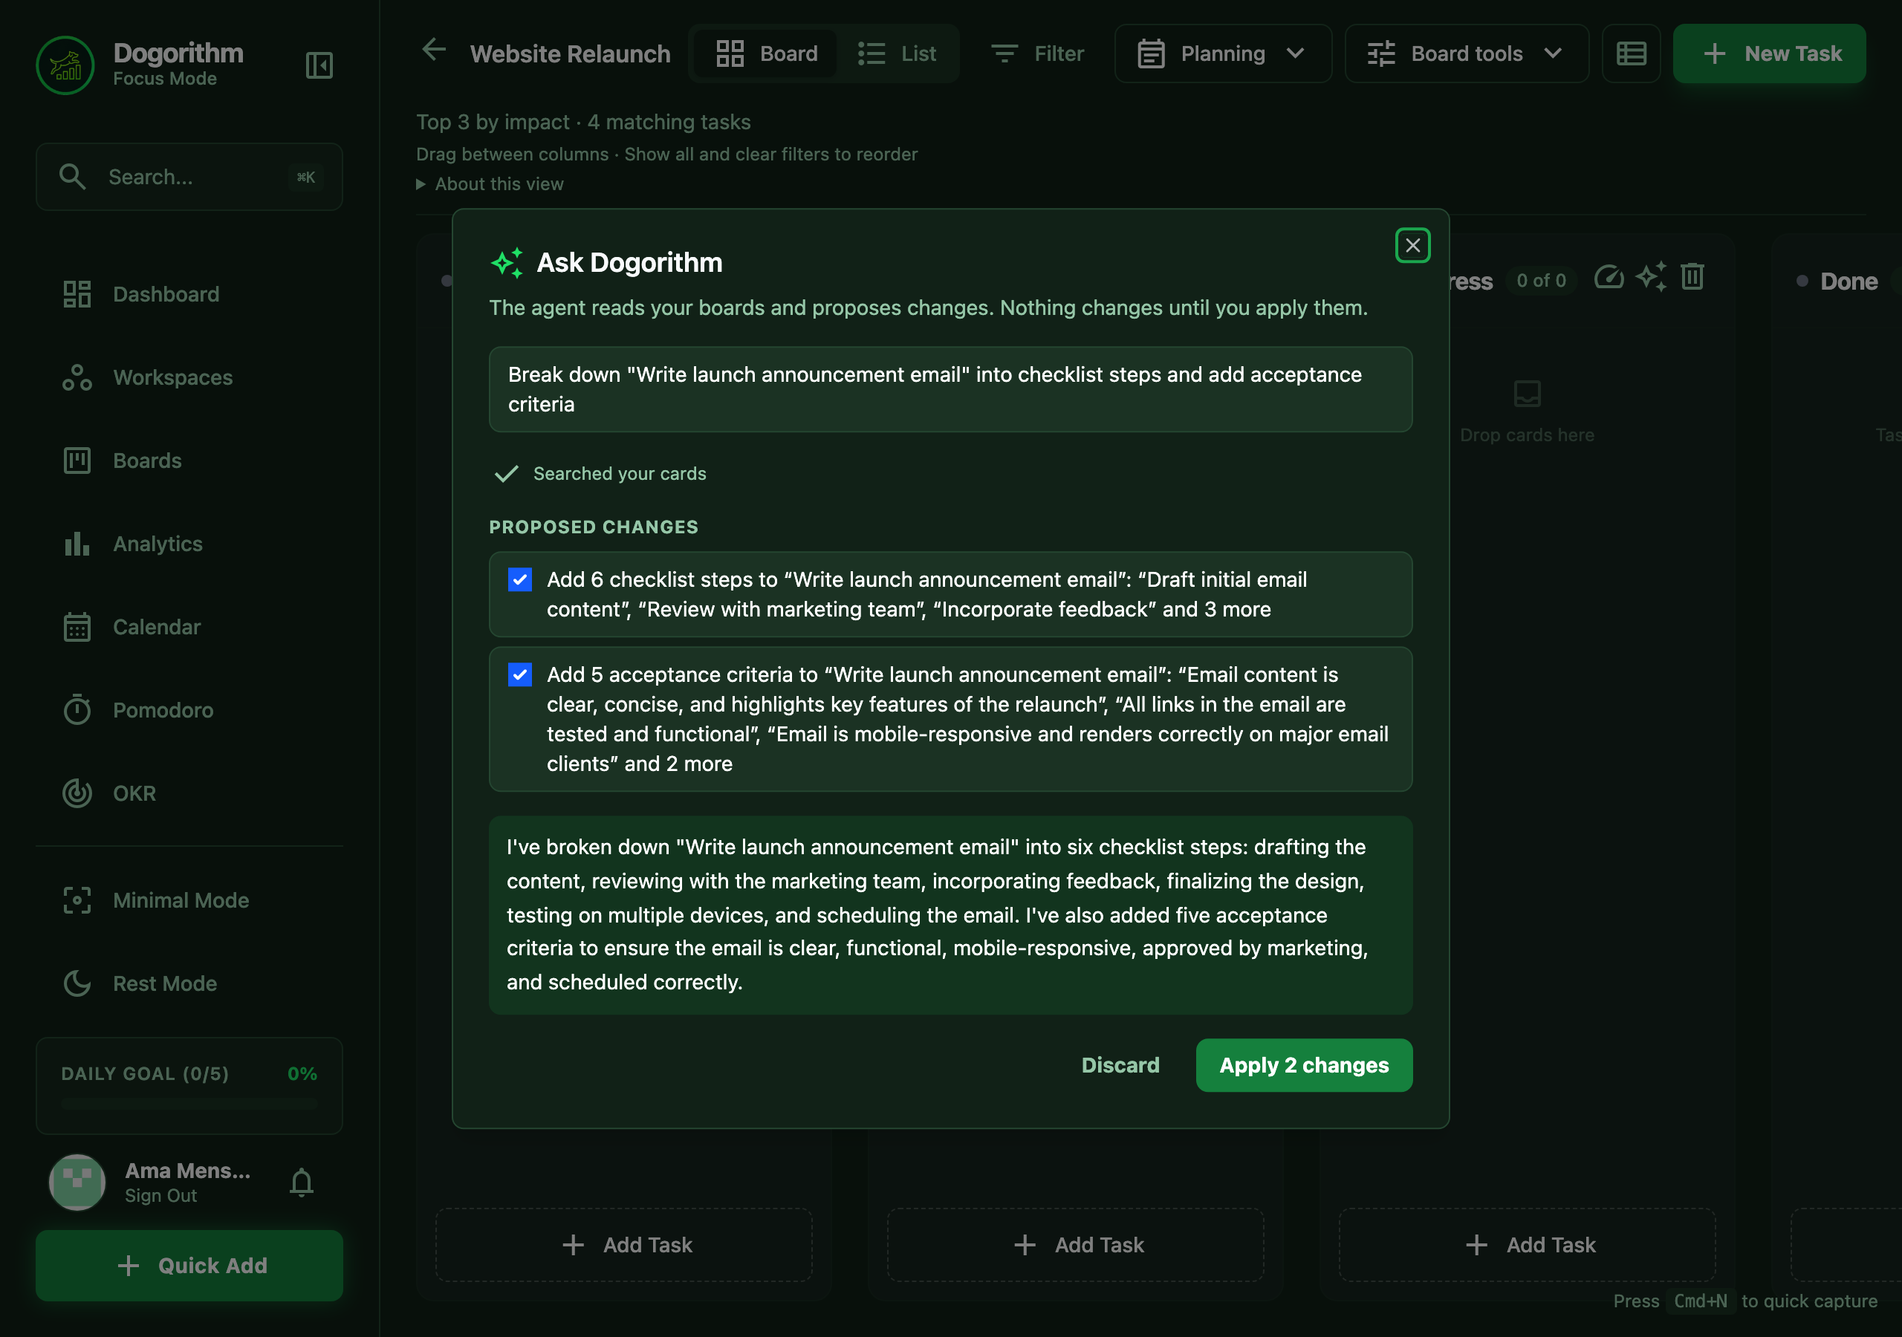The image size is (1902, 1337).
Task: Open Boards in the sidebar
Action: pos(189,461)
